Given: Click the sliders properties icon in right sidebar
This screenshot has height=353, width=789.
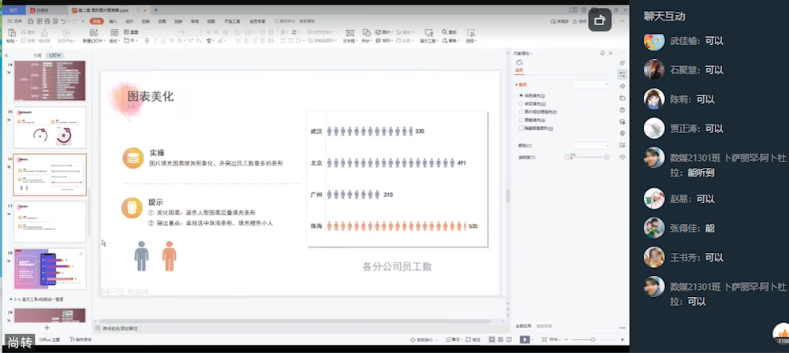Looking at the screenshot, I should tap(623, 74).
